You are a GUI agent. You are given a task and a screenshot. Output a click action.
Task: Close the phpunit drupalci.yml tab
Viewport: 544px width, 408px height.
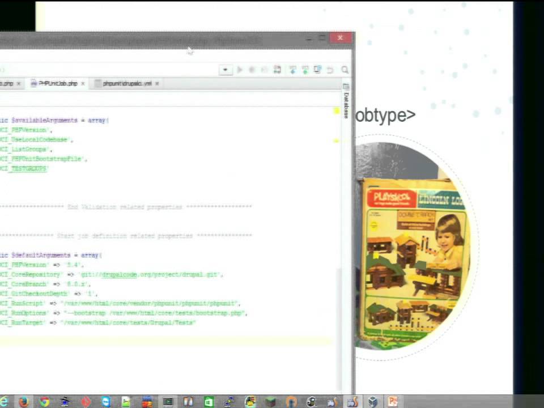(157, 84)
